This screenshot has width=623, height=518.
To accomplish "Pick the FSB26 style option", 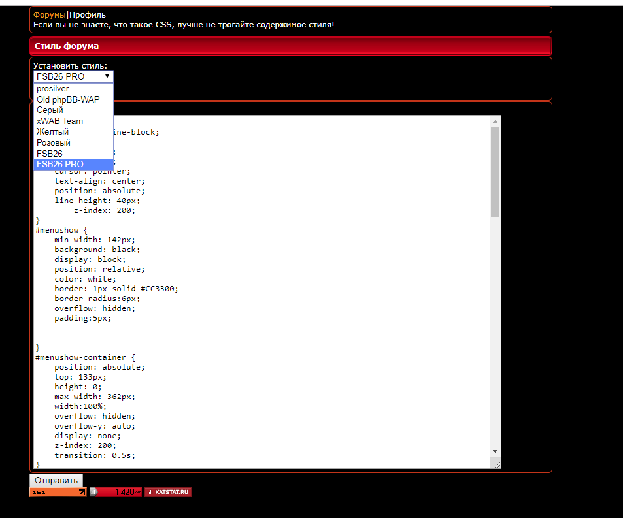I will coord(50,154).
